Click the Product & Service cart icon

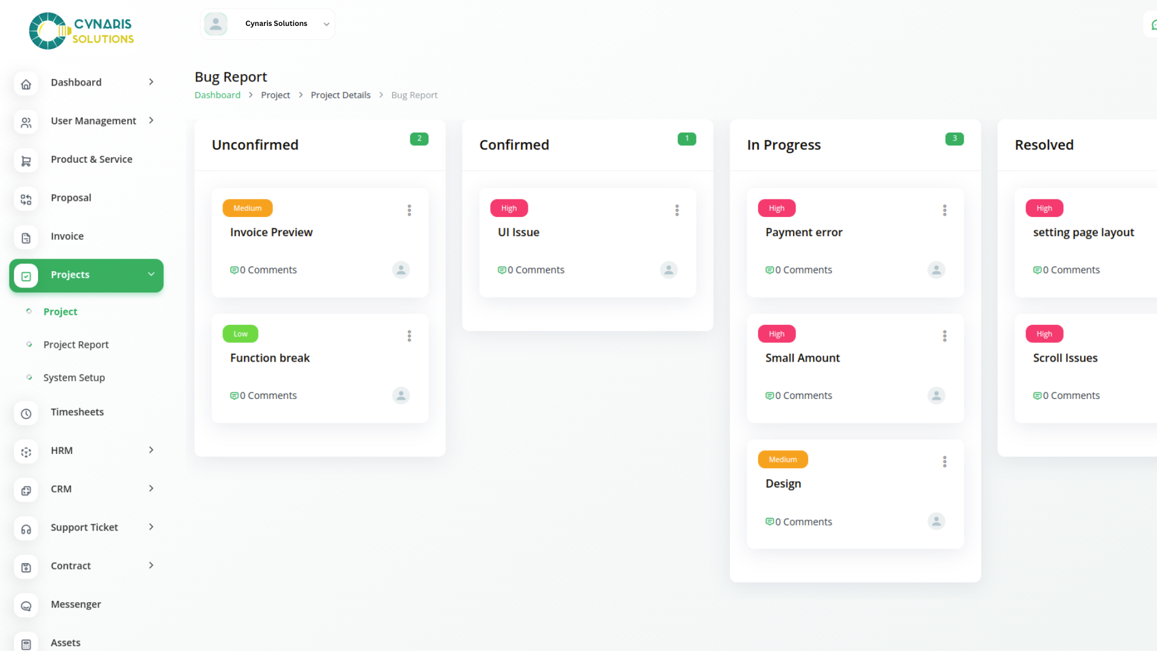[x=26, y=161]
